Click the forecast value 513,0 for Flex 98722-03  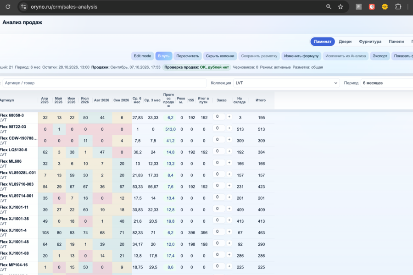click(x=170, y=129)
